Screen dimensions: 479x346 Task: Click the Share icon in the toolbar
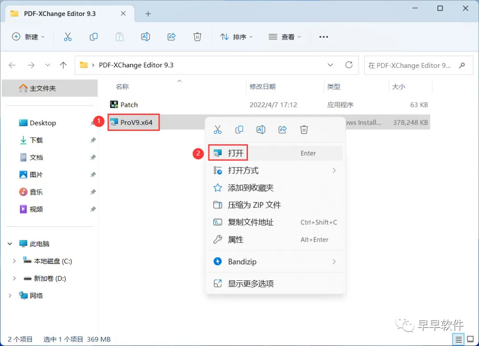coord(171,37)
